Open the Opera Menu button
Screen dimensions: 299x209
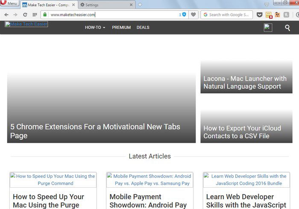click(9, 3)
